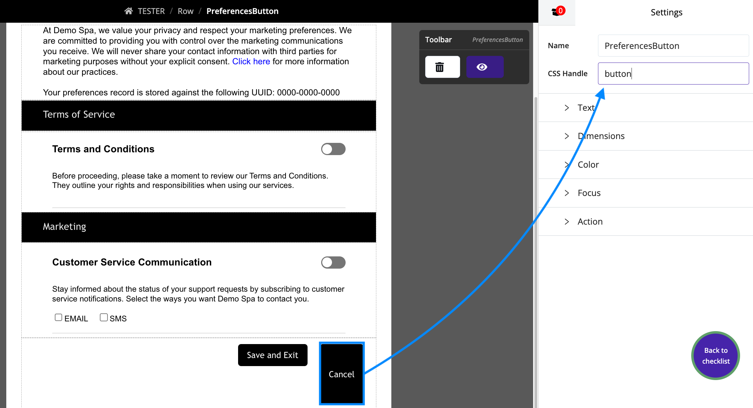Click the home icon in breadcrumb
Image resolution: width=753 pixels, height=408 pixels.
128,11
